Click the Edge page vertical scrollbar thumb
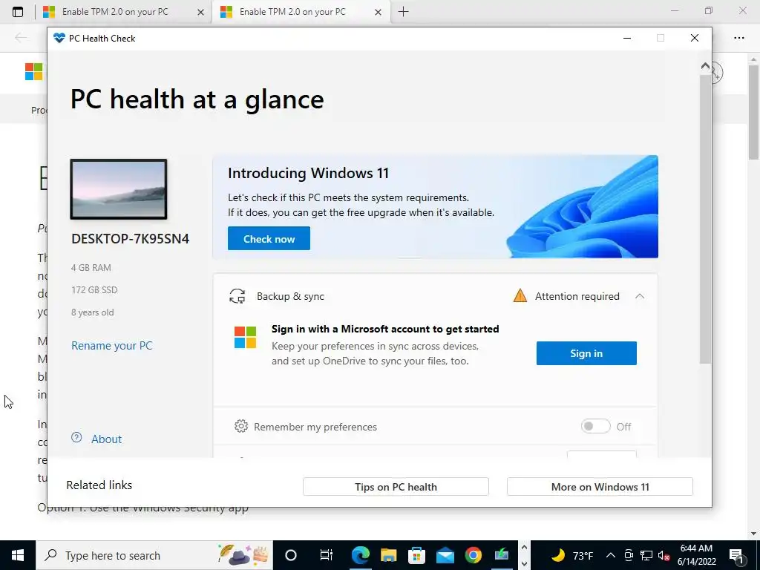Image resolution: width=760 pixels, height=570 pixels. pyautogui.click(x=753, y=111)
